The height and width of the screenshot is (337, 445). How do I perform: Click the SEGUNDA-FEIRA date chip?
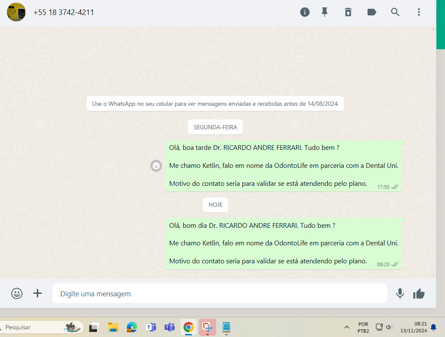coord(215,127)
